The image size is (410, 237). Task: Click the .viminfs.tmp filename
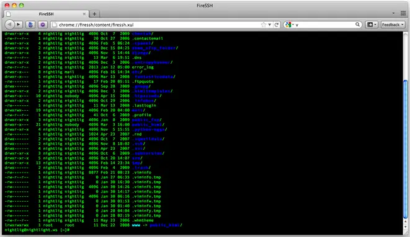click(146, 182)
